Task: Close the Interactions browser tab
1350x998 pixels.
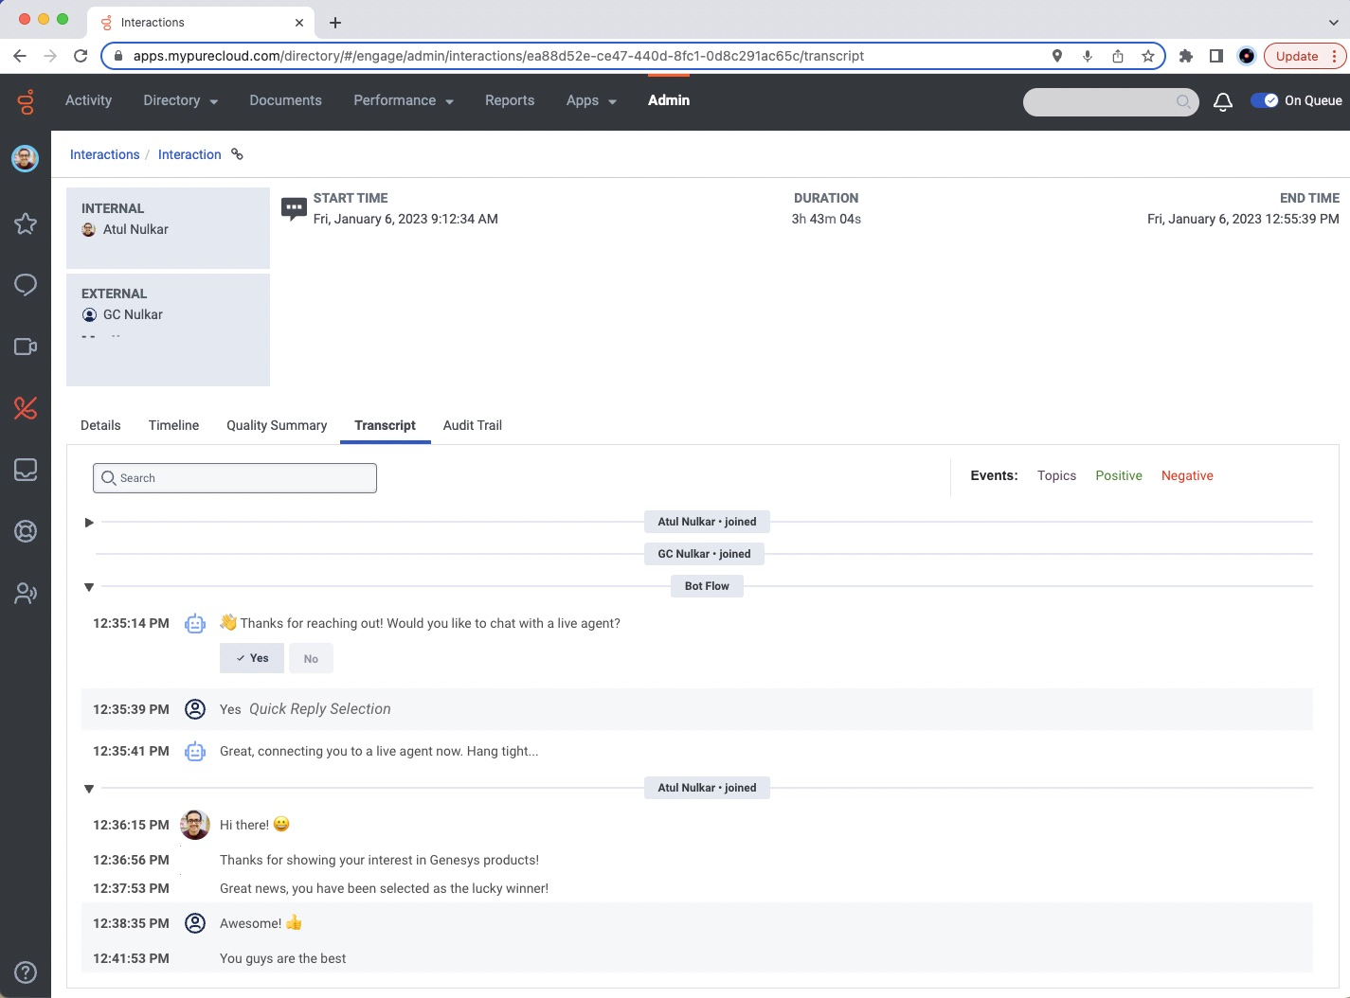Action: pos(299,23)
